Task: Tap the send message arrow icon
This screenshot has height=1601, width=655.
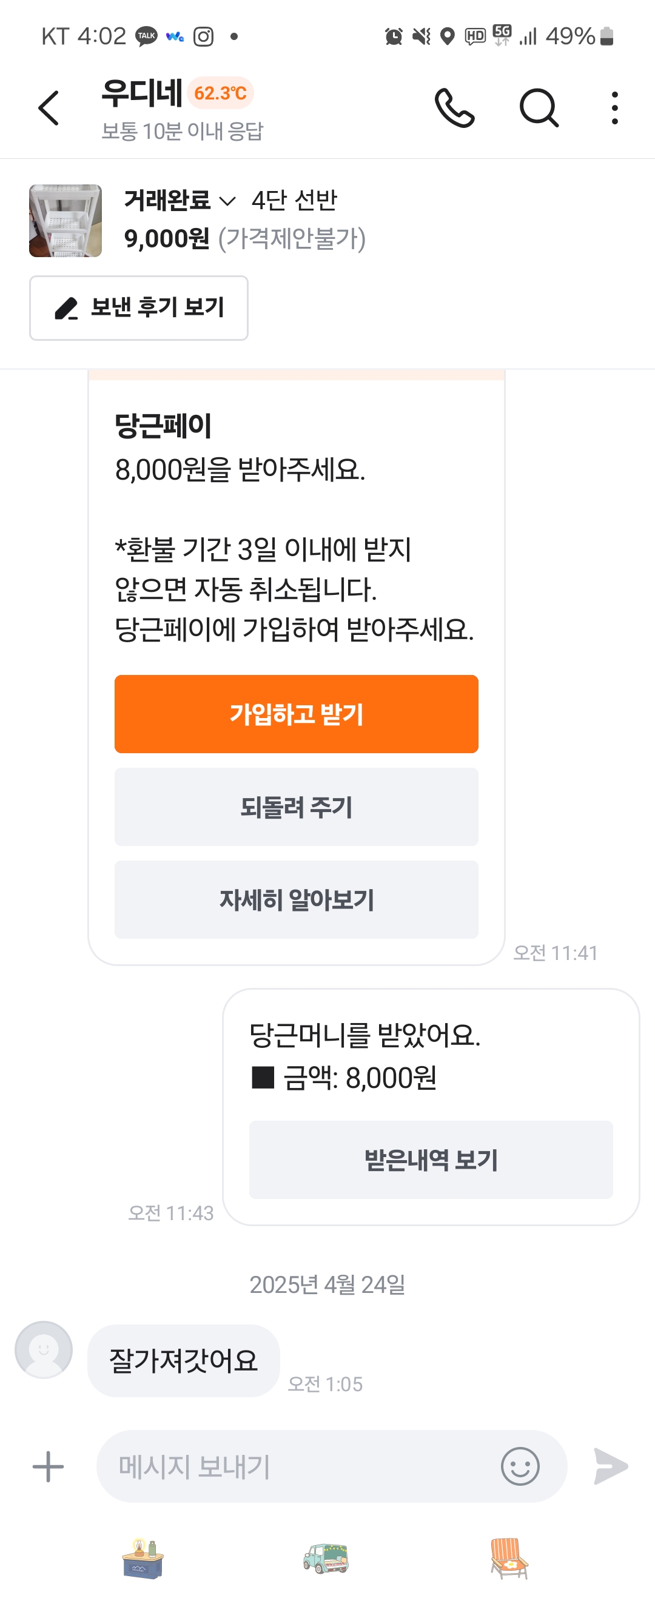Action: [610, 1467]
